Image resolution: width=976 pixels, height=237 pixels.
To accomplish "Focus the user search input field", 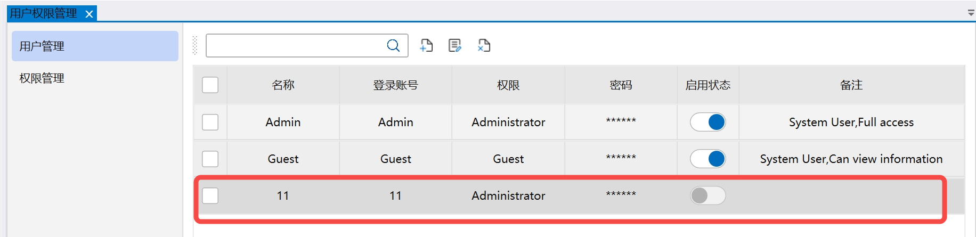I will tap(295, 46).
